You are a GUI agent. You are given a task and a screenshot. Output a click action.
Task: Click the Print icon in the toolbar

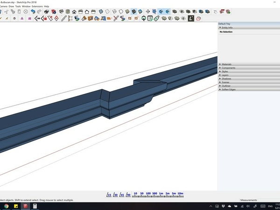47,11
